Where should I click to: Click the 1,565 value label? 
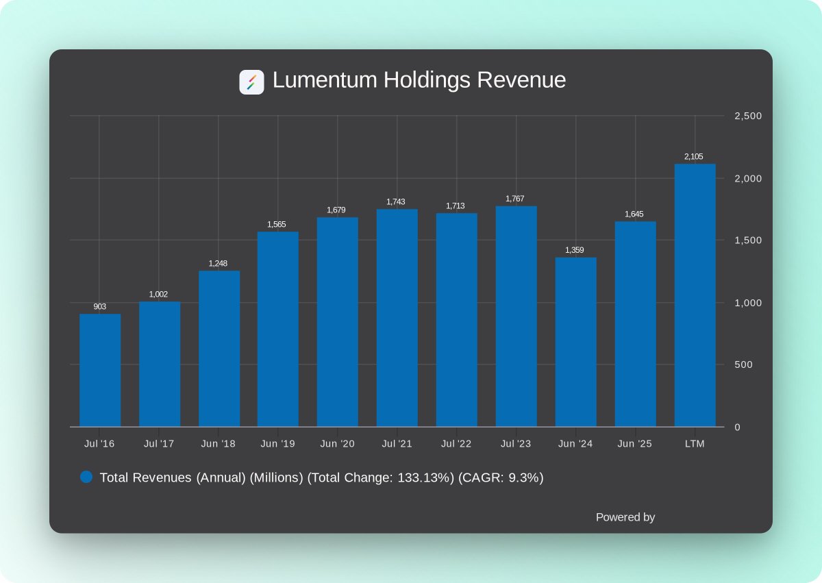(x=277, y=224)
